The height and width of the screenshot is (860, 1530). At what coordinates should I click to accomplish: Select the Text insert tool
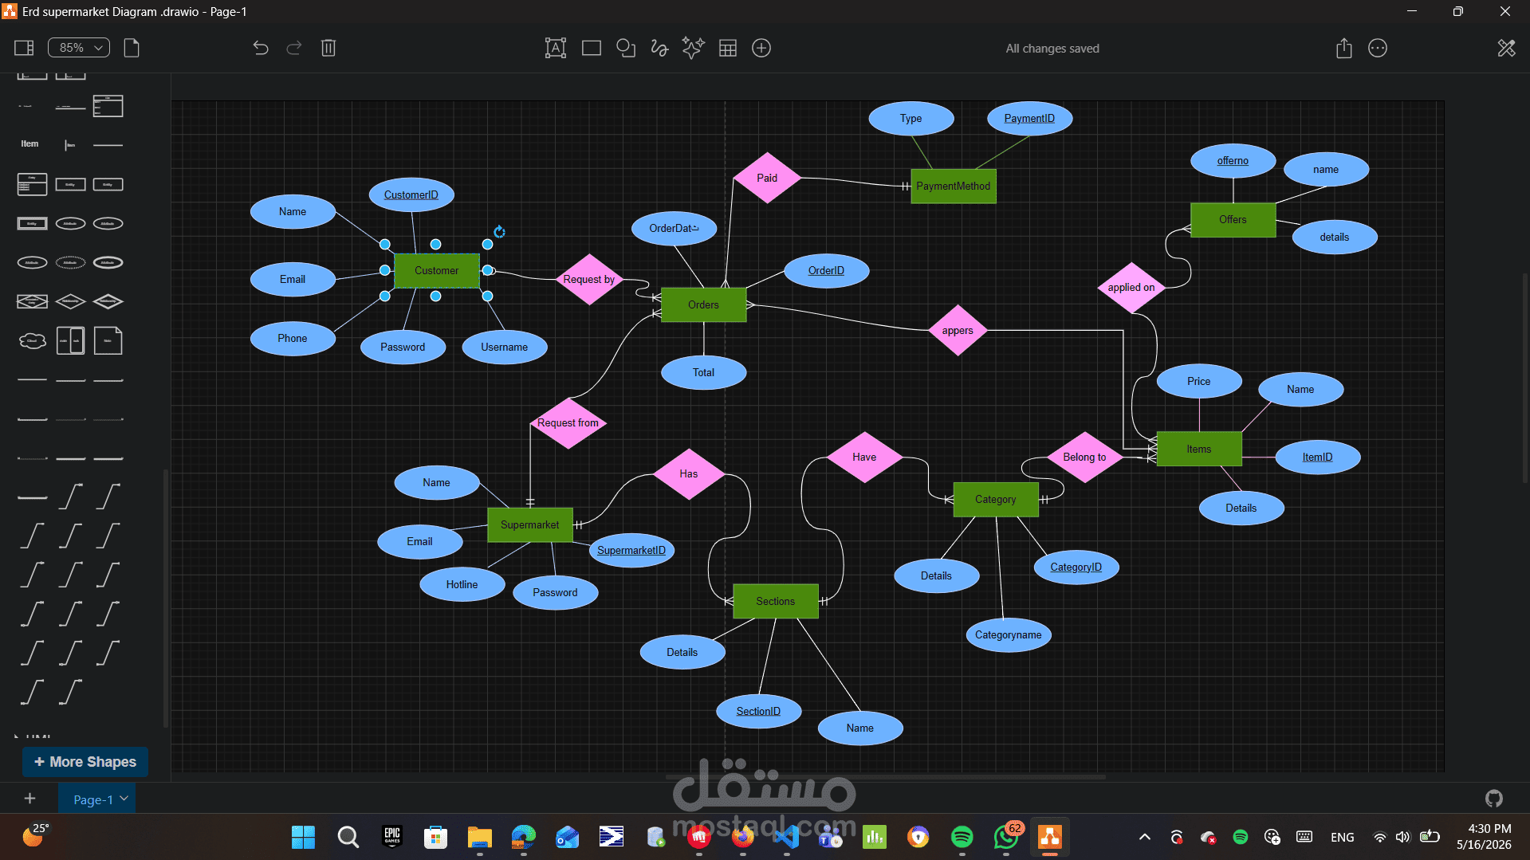pos(556,48)
